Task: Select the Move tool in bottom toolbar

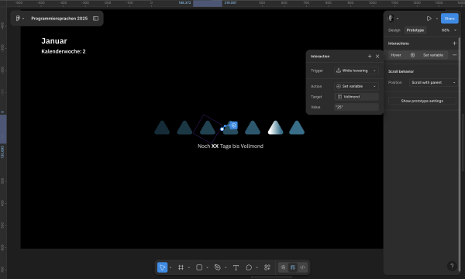Action: point(163,267)
